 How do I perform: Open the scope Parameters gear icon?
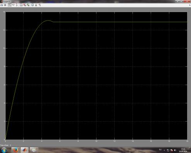pyautogui.click(x=5, y=5)
